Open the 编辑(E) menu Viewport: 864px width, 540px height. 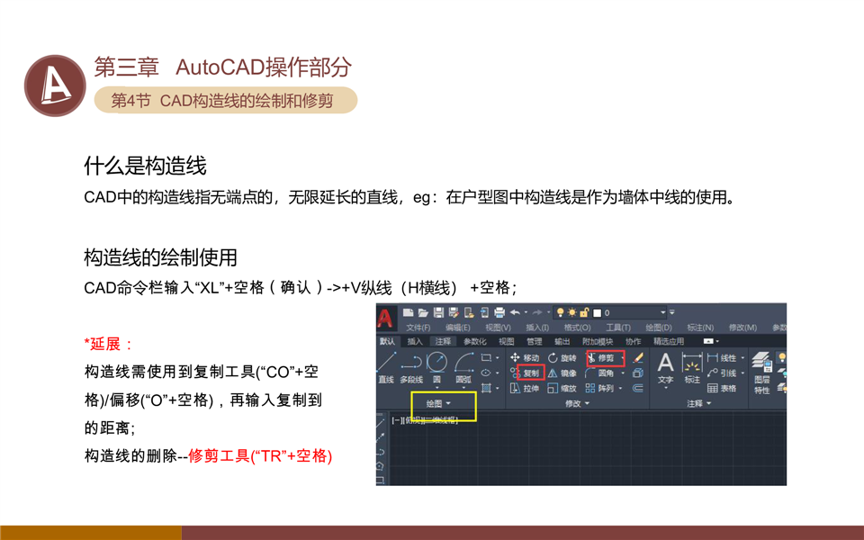pyautogui.click(x=458, y=328)
